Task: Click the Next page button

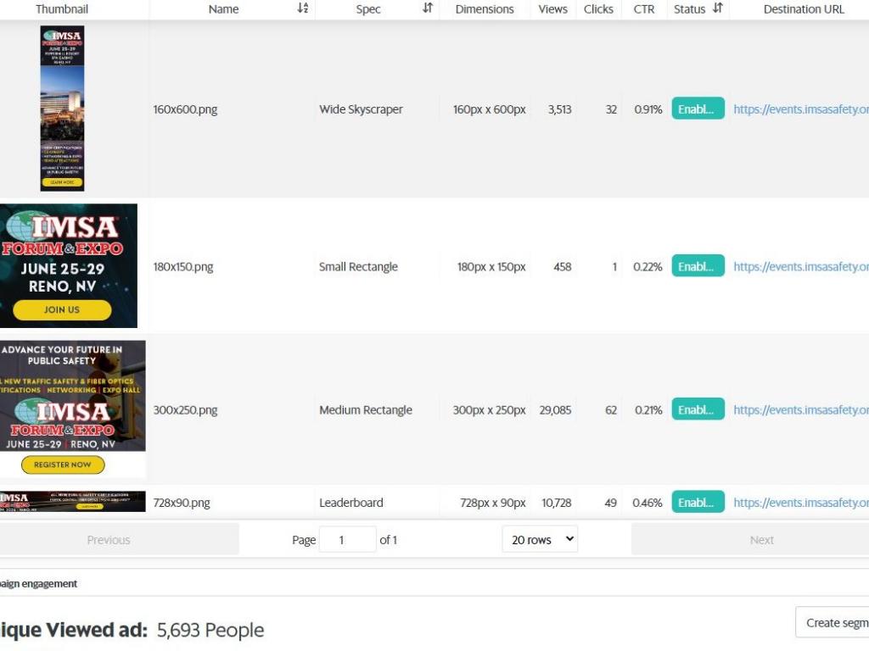Action: coord(761,540)
